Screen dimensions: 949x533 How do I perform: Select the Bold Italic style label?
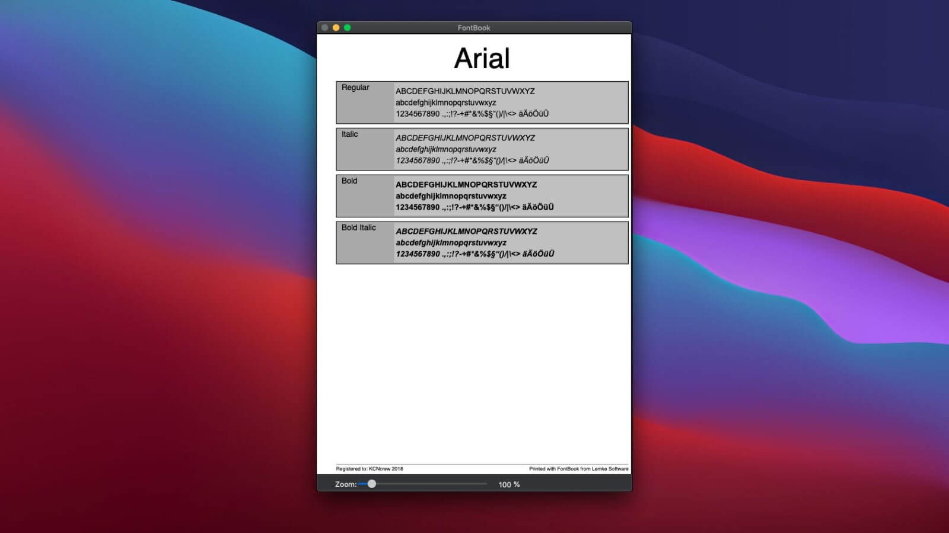[359, 228]
